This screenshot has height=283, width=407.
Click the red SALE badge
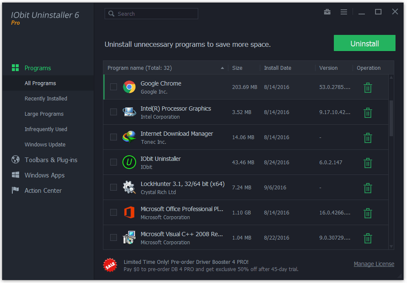(110, 265)
